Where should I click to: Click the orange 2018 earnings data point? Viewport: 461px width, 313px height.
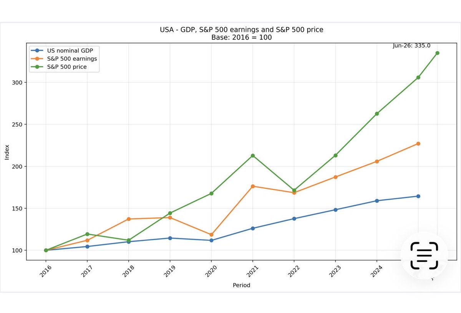coord(129,219)
